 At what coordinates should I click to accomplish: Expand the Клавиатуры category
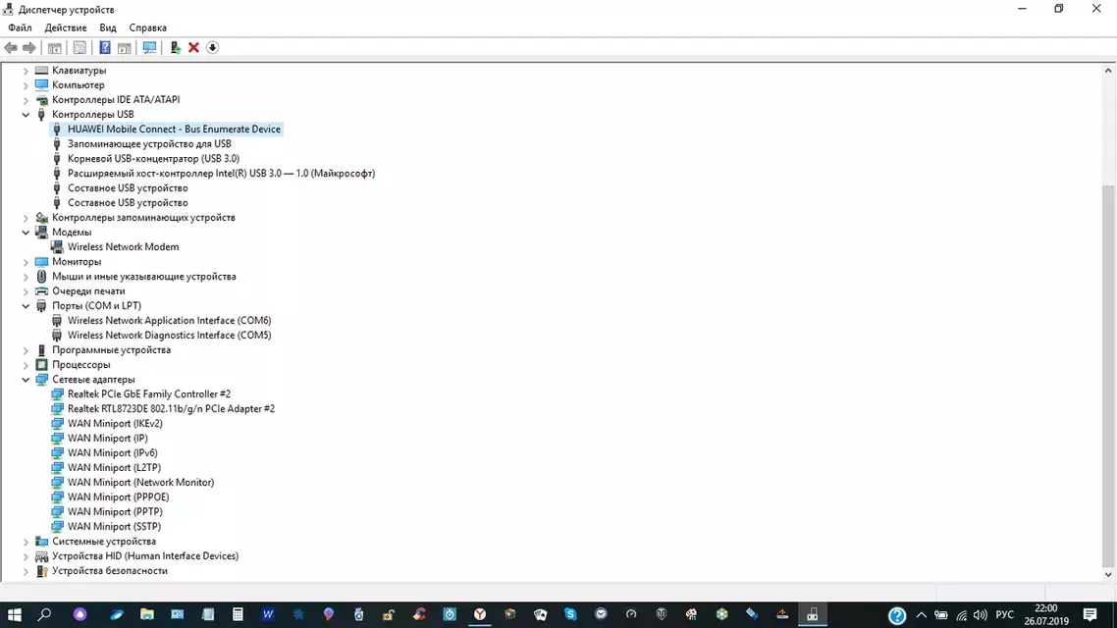[27, 71]
